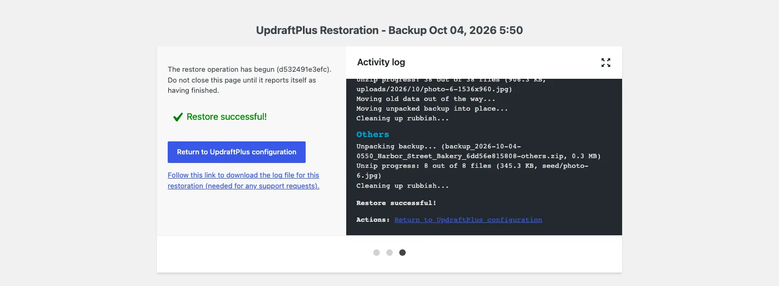The width and height of the screenshot is (779, 286).
Task: Click 'The restore operation has begun' message
Action: (249, 80)
